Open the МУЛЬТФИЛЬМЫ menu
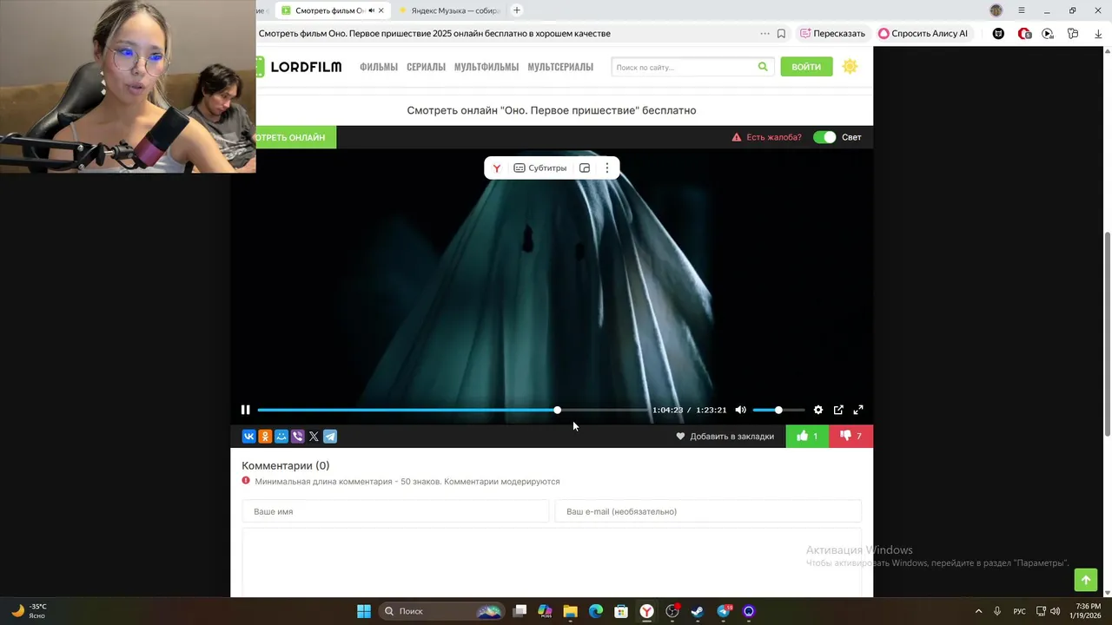The image size is (1112, 625). click(486, 67)
